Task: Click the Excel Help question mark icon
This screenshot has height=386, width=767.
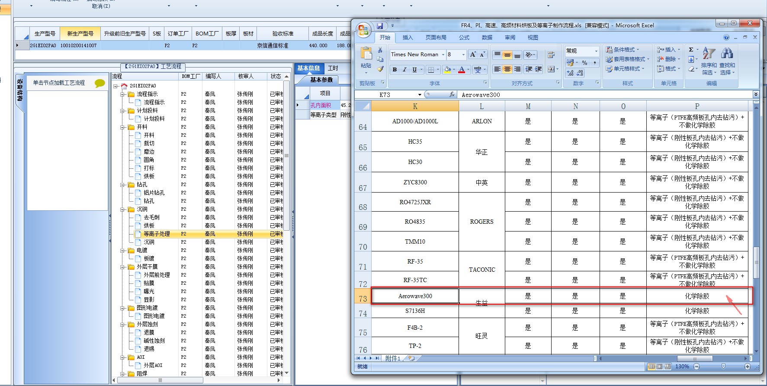Action: pos(726,38)
